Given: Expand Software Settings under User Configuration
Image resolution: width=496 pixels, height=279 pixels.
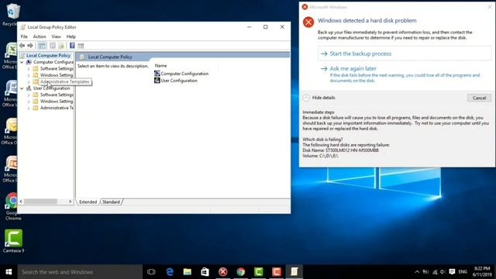Looking at the screenshot, I should click(29, 95).
